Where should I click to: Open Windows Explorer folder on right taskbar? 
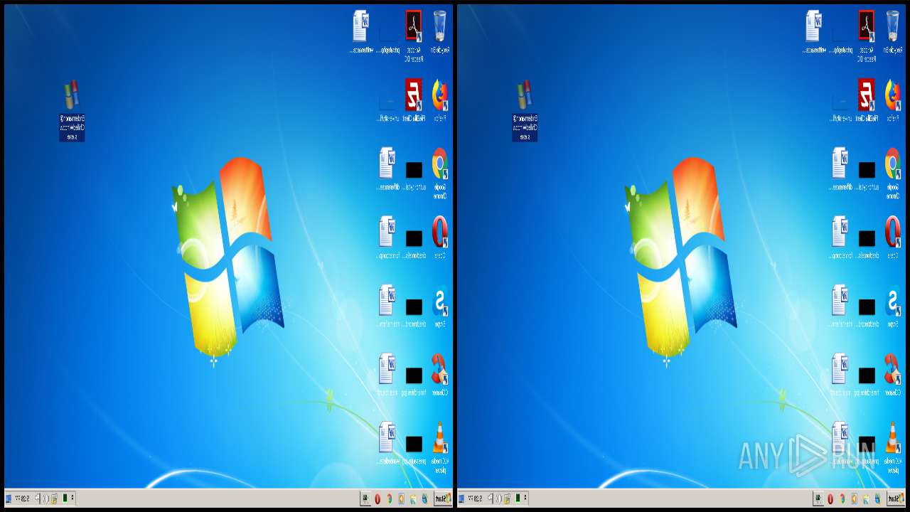866,499
